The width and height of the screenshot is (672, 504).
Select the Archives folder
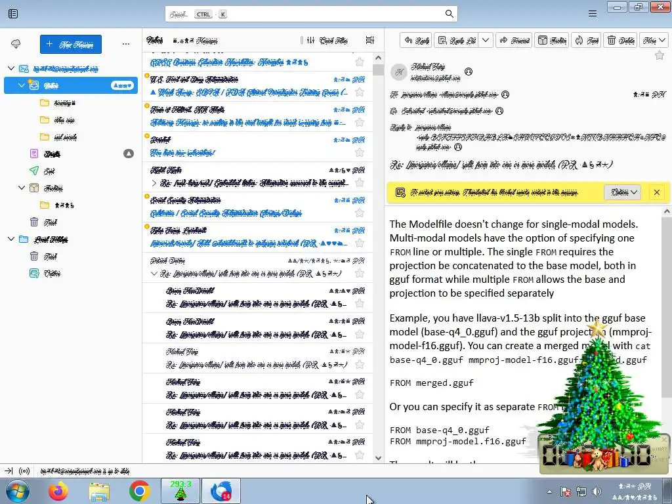tap(53, 188)
